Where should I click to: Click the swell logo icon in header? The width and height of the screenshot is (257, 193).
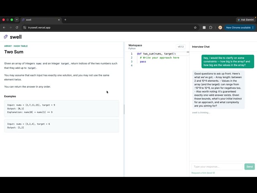click(6, 37)
